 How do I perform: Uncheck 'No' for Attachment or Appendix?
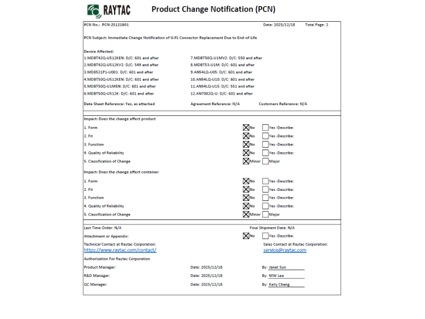coord(246,236)
